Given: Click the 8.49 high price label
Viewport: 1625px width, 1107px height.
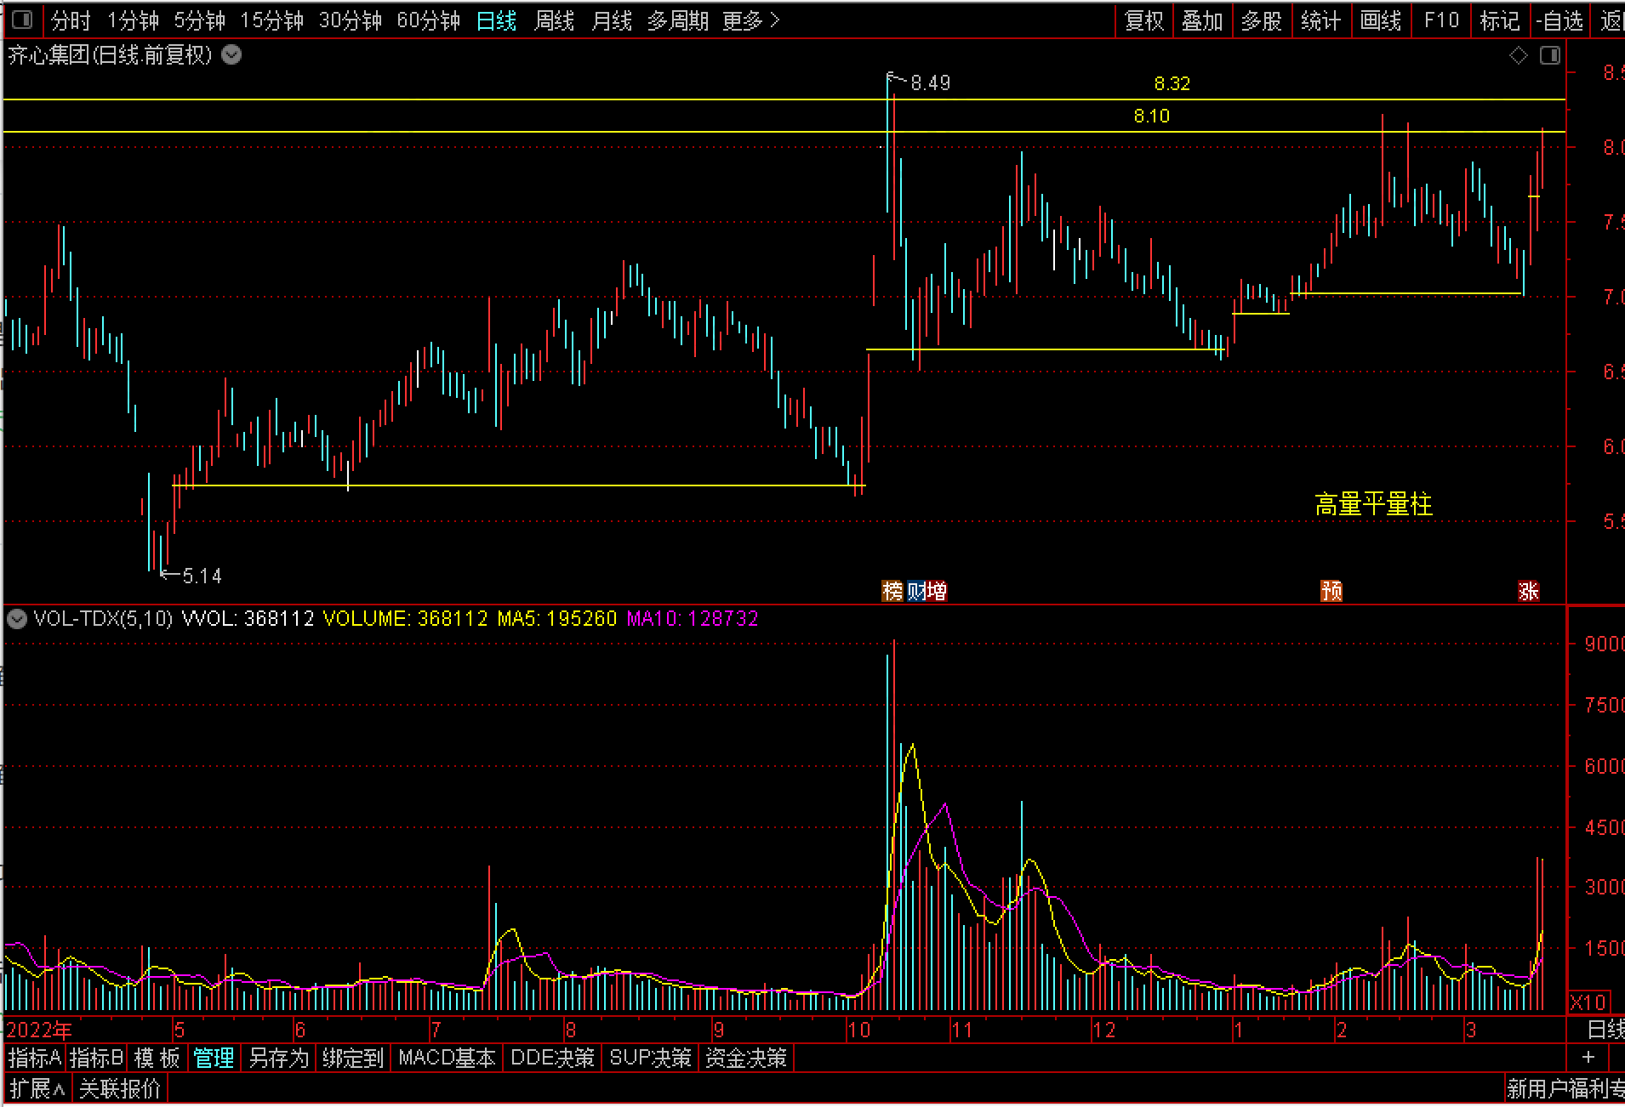Looking at the screenshot, I should point(930,83).
